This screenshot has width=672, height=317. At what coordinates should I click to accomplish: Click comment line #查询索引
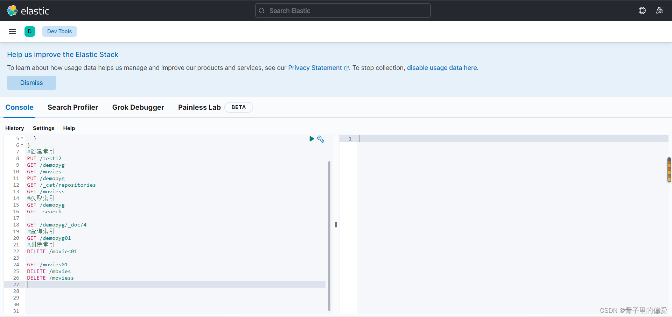click(41, 231)
